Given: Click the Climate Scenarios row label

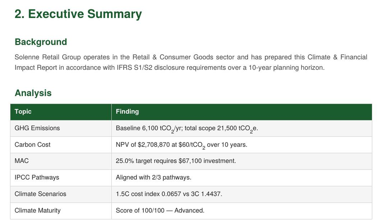Looking at the screenshot, I should [40, 194].
